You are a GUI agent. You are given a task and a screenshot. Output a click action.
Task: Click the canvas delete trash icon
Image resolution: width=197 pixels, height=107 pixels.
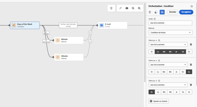tap(111, 8)
